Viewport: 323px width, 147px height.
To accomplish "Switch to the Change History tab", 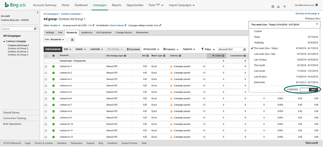I will point(124,33).
